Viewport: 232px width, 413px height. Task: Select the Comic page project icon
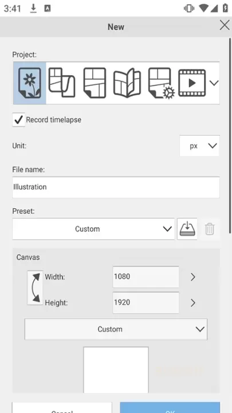tap(95, 83)
